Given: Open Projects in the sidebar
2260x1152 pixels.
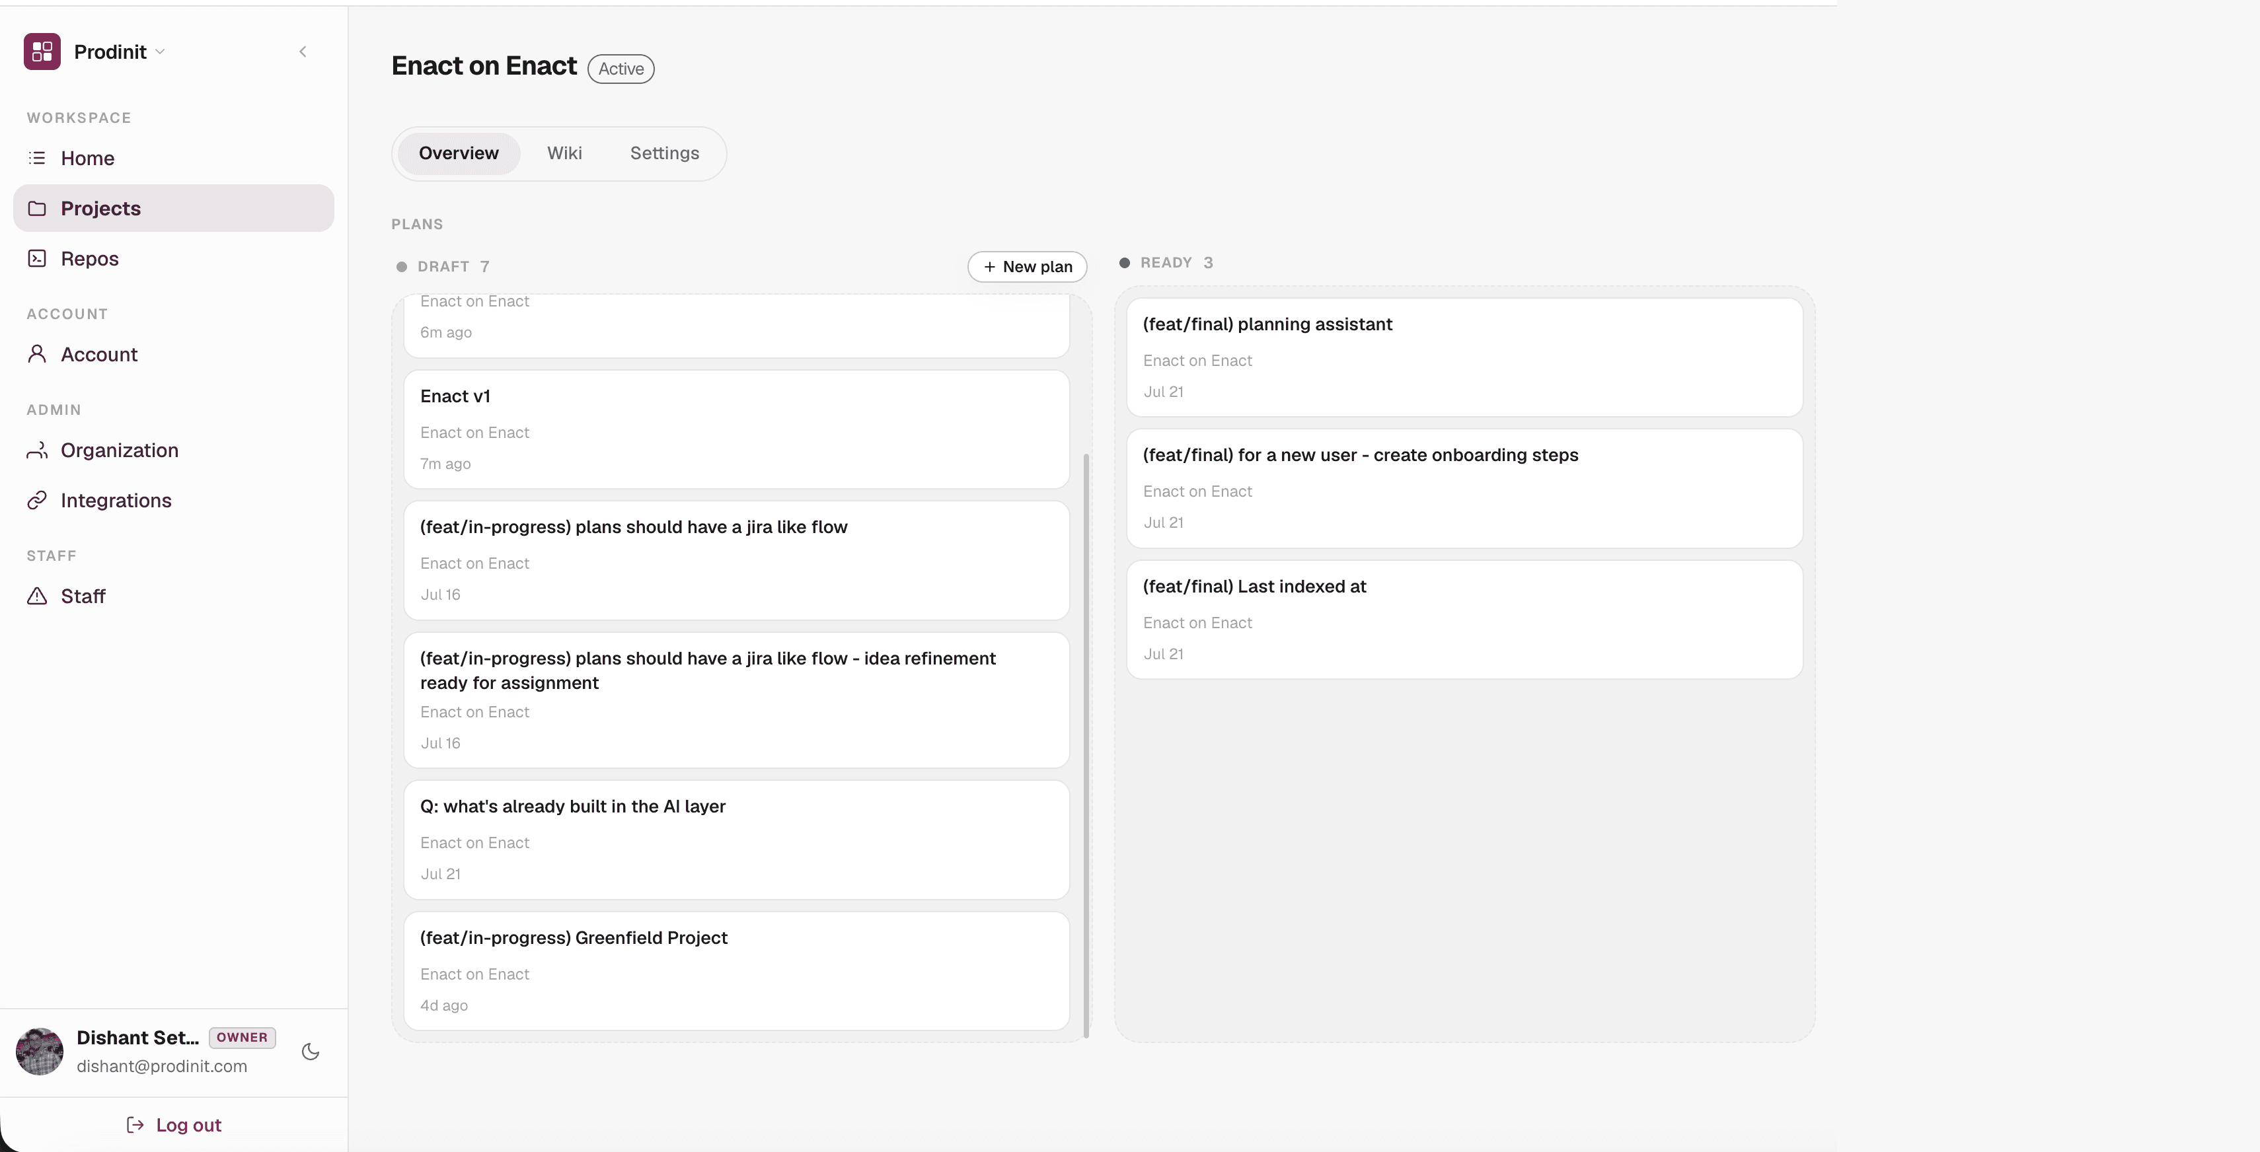Looking at the screenshot, I should [174, 209].
